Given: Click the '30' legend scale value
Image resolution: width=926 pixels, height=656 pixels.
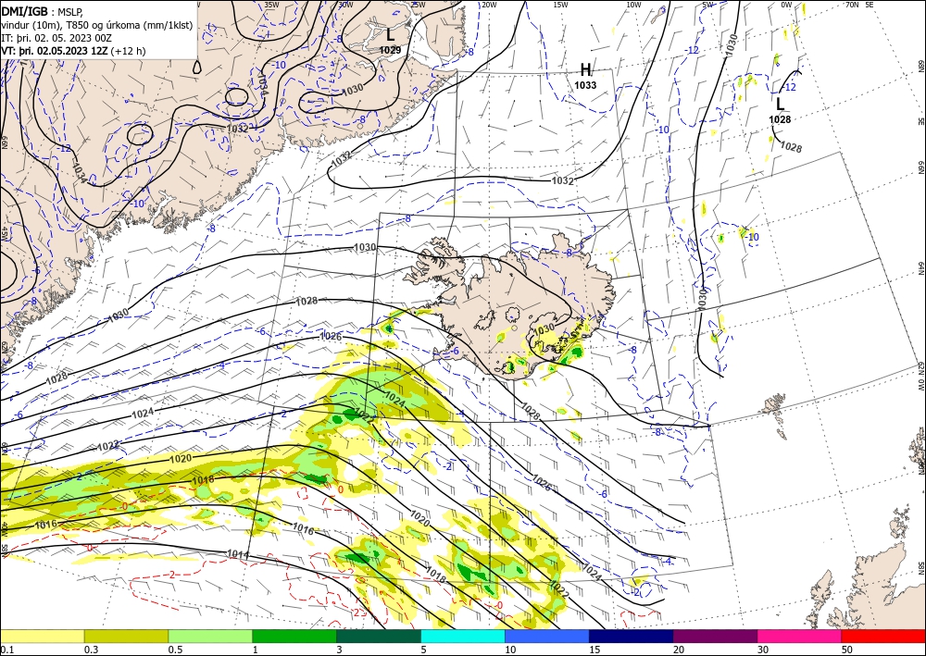Looking at the screenshot, I should 763,650.
